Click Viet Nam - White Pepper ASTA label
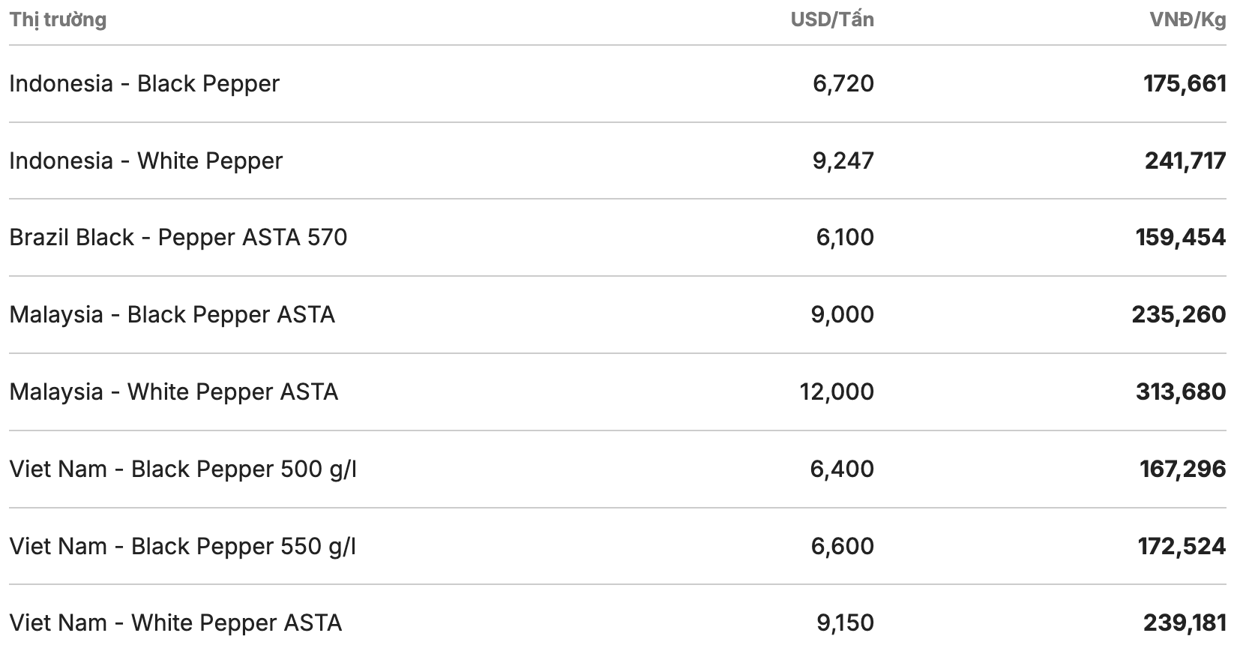The height and width of the screenshot is (660, 1243). point(175,622)
